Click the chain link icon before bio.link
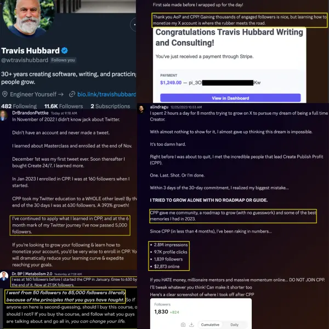 click(x=72, y=94)
